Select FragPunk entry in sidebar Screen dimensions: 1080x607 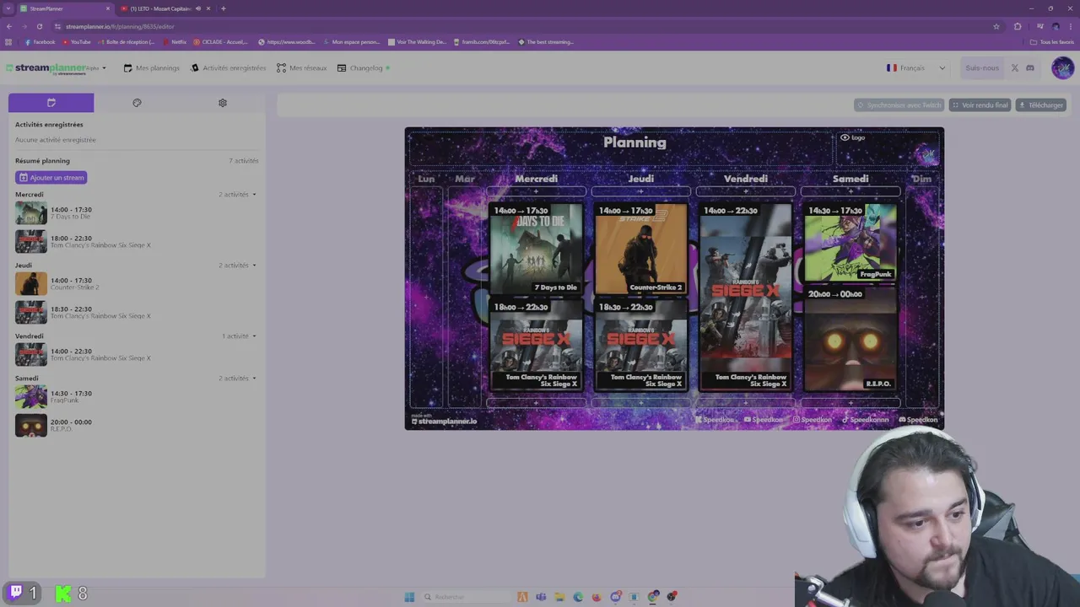[x=135, y=397]
